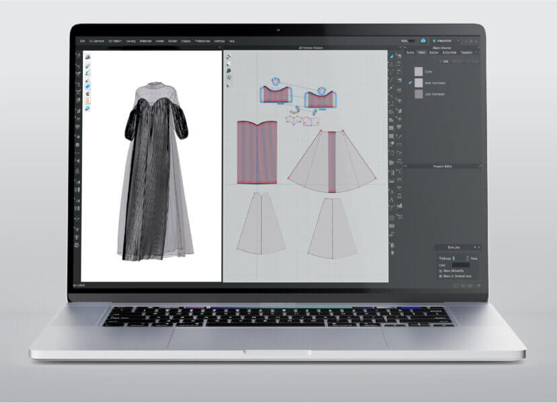Select the checked Sheer Overlay fabric item
The width and height of the screenshot is (557, 403).
click(418, 83)
